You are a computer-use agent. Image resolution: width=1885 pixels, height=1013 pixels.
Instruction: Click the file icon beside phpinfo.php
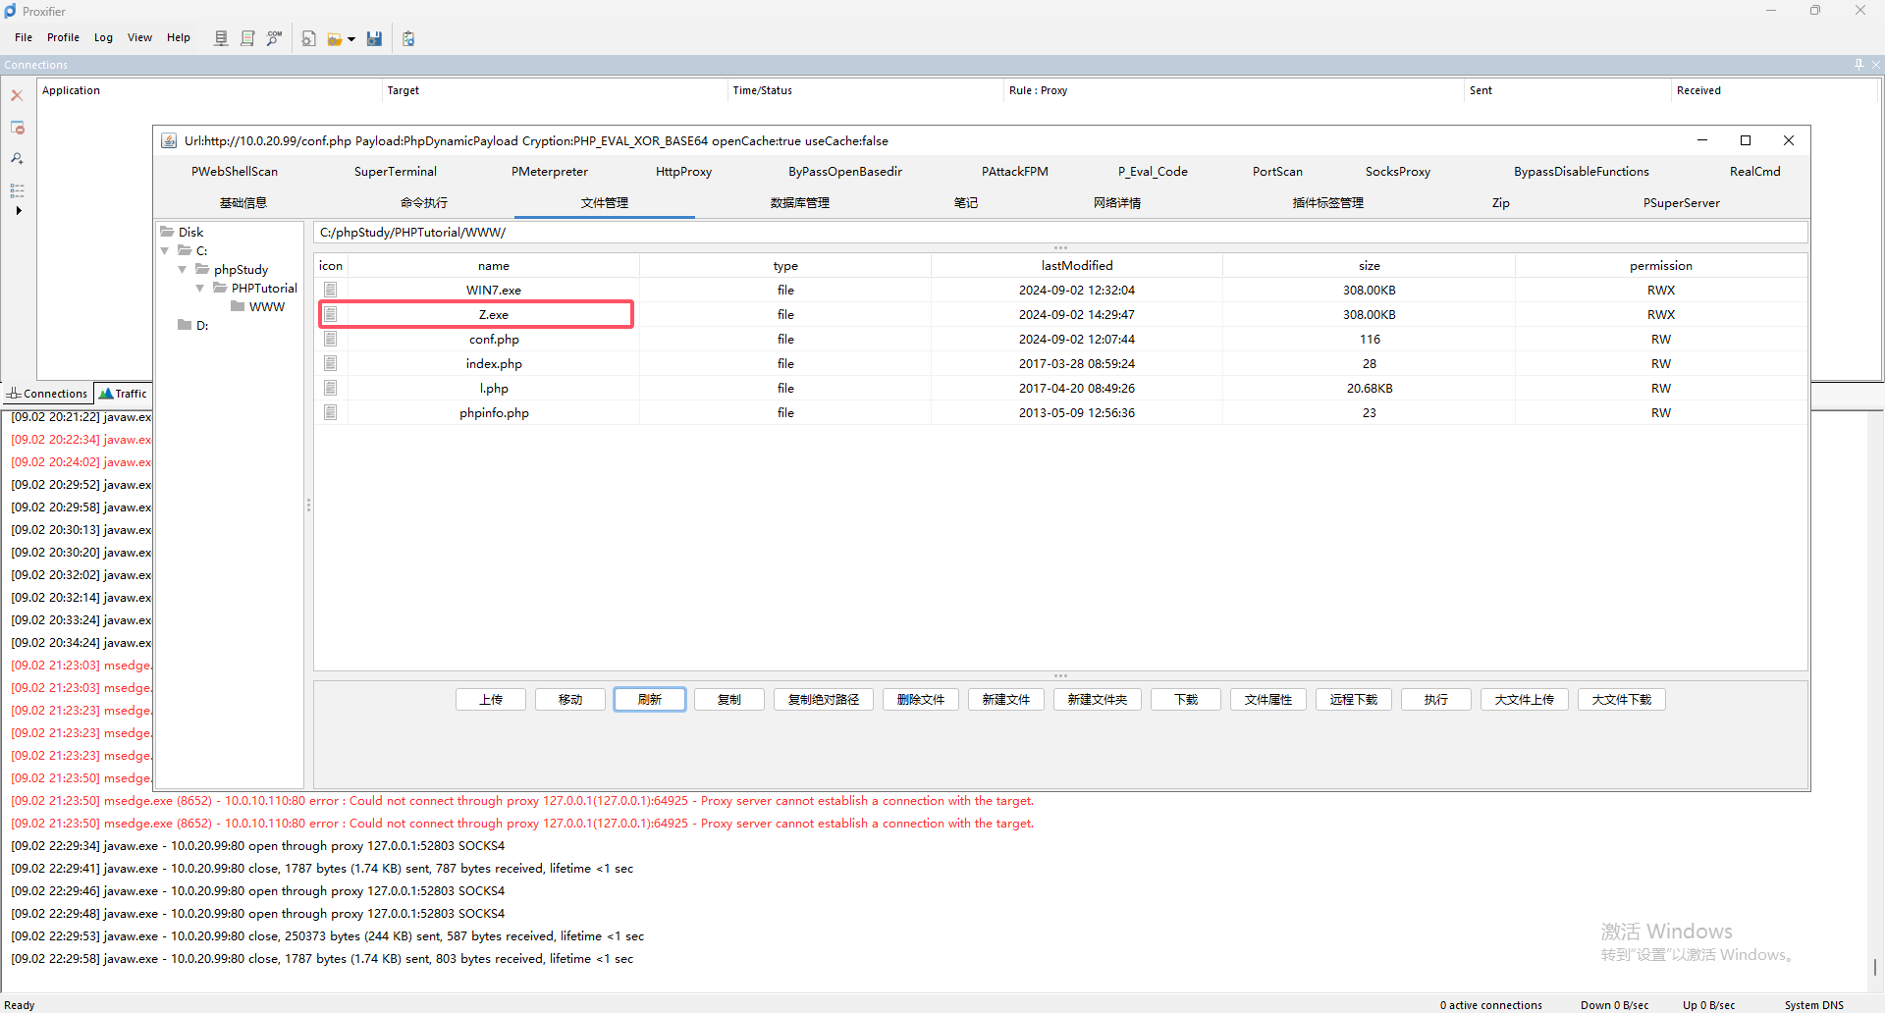point(331,412)
